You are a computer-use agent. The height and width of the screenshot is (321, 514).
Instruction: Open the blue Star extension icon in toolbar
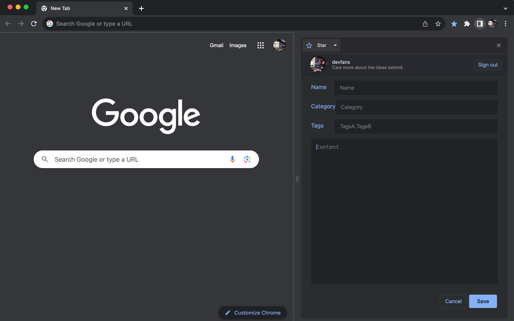[x=454, y=24]
